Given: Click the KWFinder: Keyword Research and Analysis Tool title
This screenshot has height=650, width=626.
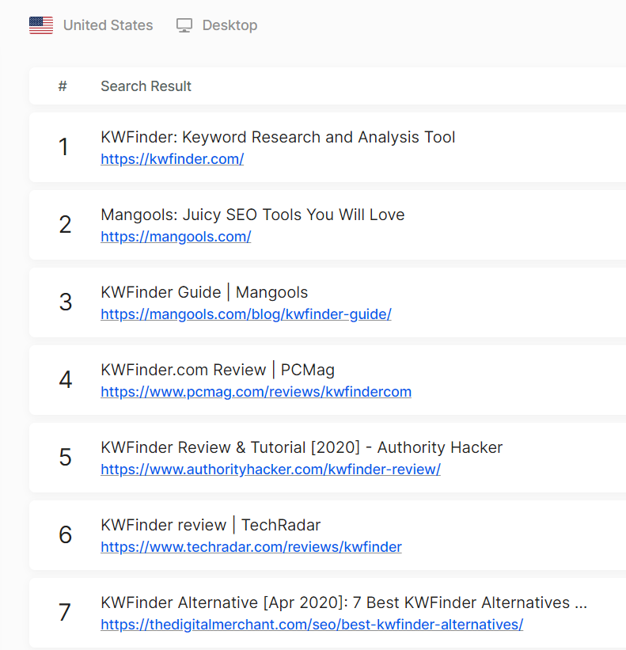Looking at the screenshot, I should pyautogui.click(x=278, y=137).
